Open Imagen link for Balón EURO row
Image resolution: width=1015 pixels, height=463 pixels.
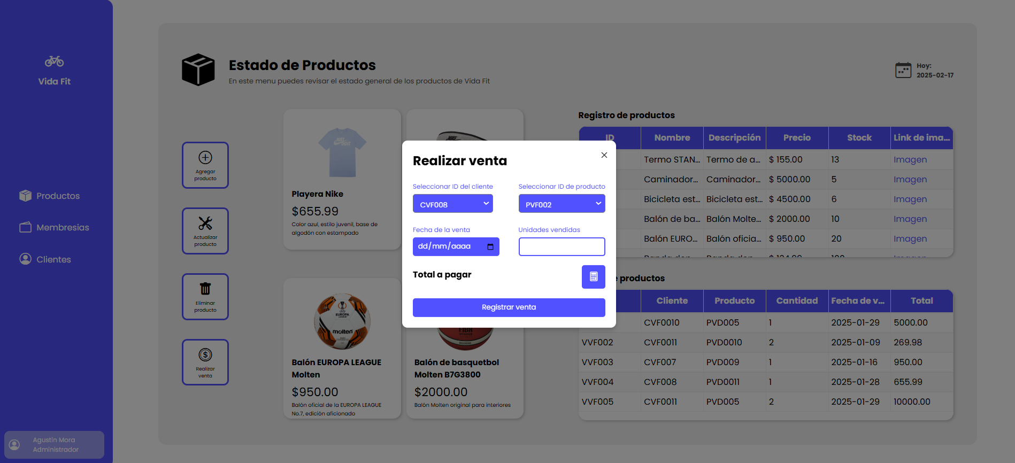tap(910, 238)
